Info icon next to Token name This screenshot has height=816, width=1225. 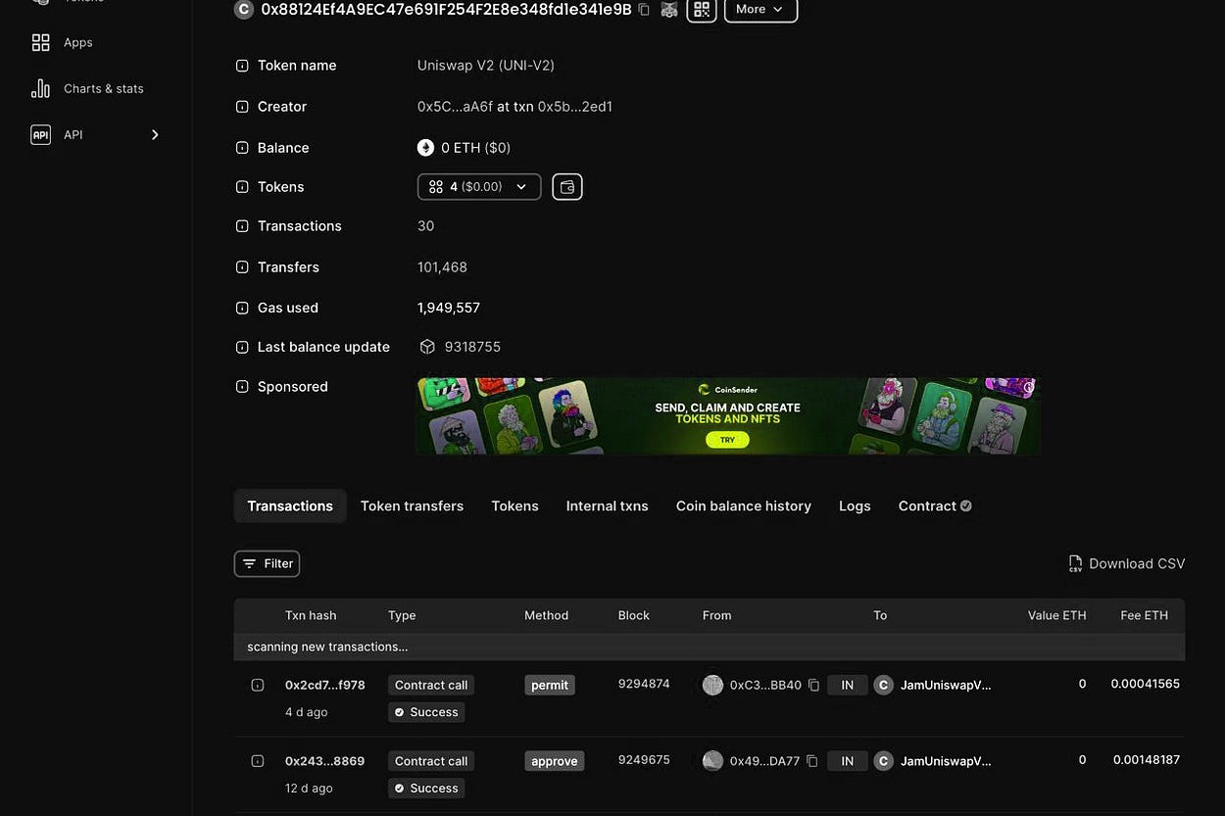[242, 66]
